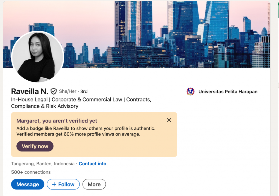Open the Contact info link
Screen dimensions: 279x196
[x=92, y=164]
